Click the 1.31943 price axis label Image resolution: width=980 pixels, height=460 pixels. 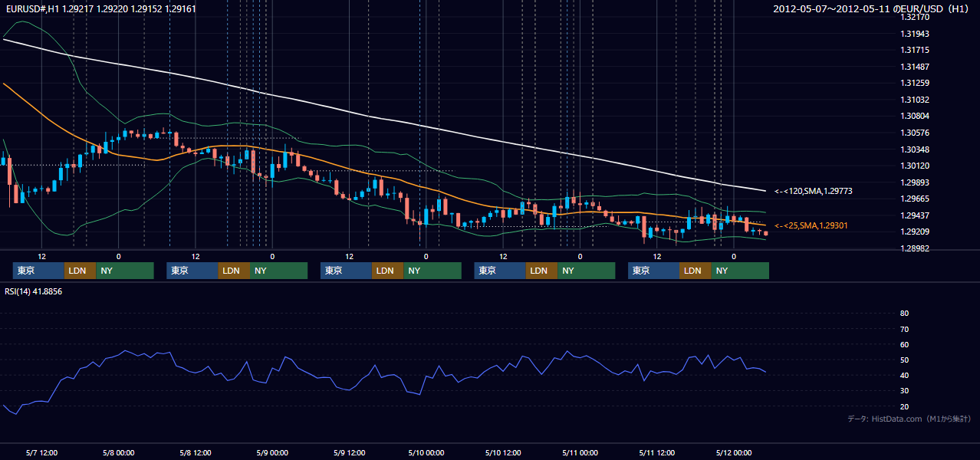point(915,34)
